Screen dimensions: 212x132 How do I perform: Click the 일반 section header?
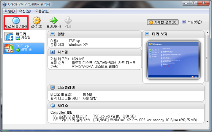(94, 34)
